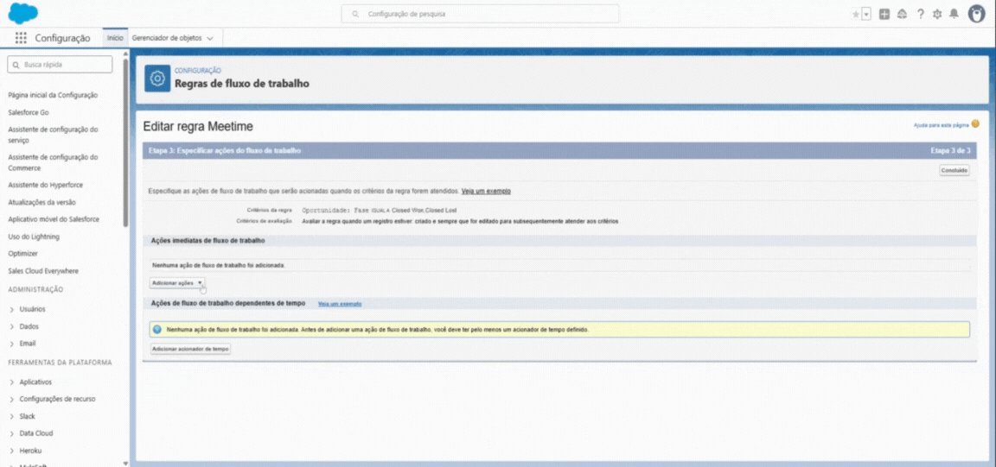The width and height of the screenshot is (996, 467).
Task: Open the favorites list dropdown arrow
Action: tap(866, 15)
